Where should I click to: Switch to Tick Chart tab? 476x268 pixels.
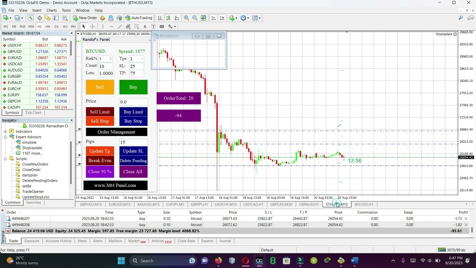(33, 113)
